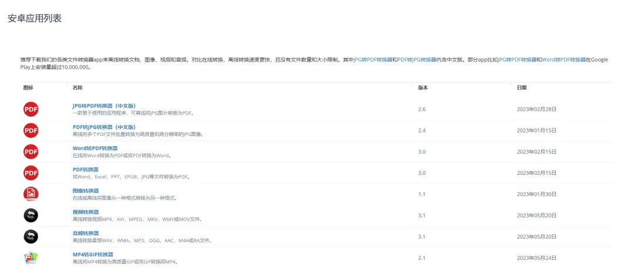The image size is (634, 278).
Task: Click version 2.4 in the PDF转JPG row
Action: coord(421,131)
